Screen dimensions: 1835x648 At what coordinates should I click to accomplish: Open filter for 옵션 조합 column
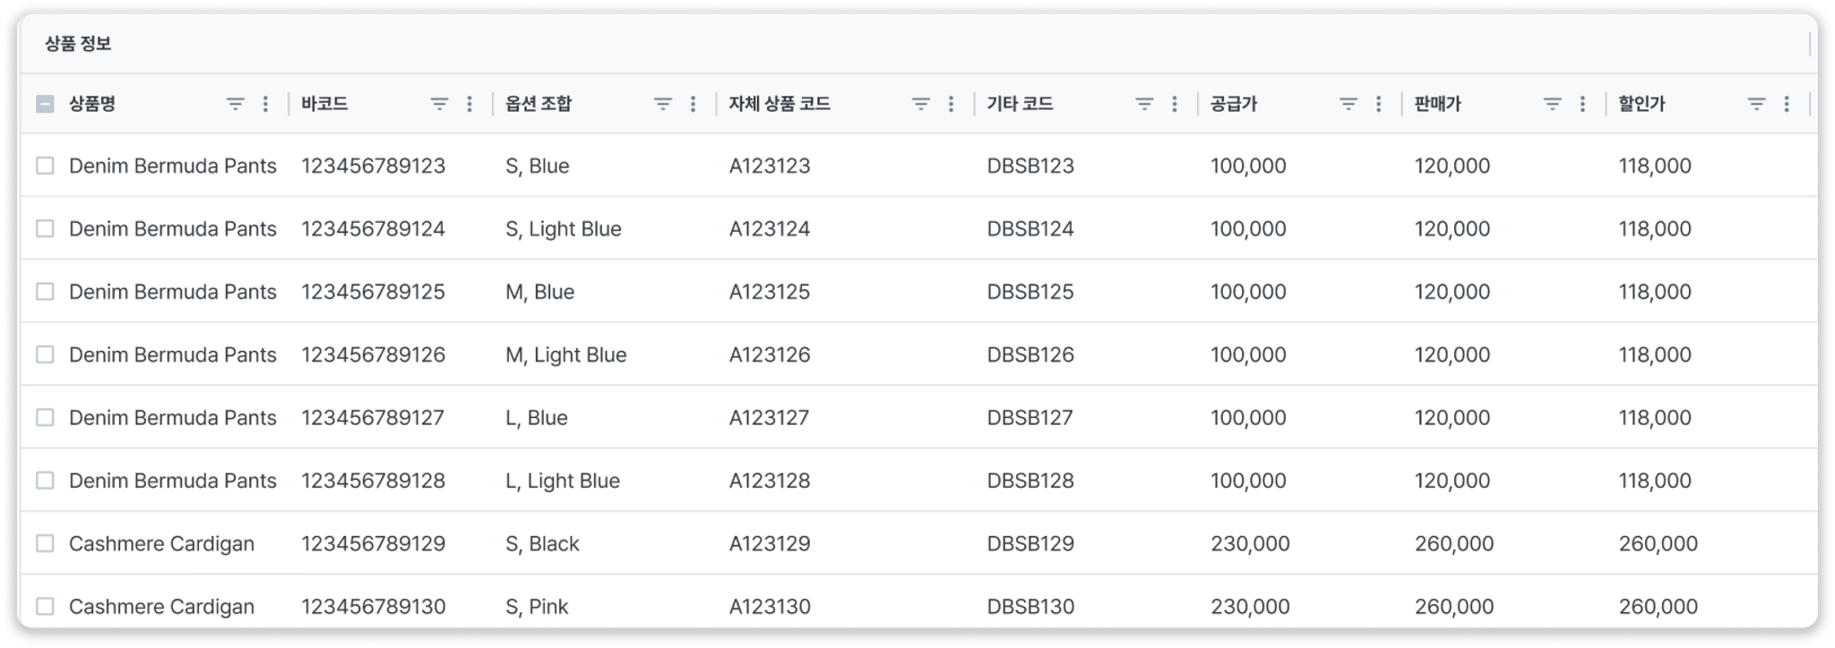click(662, 104)
